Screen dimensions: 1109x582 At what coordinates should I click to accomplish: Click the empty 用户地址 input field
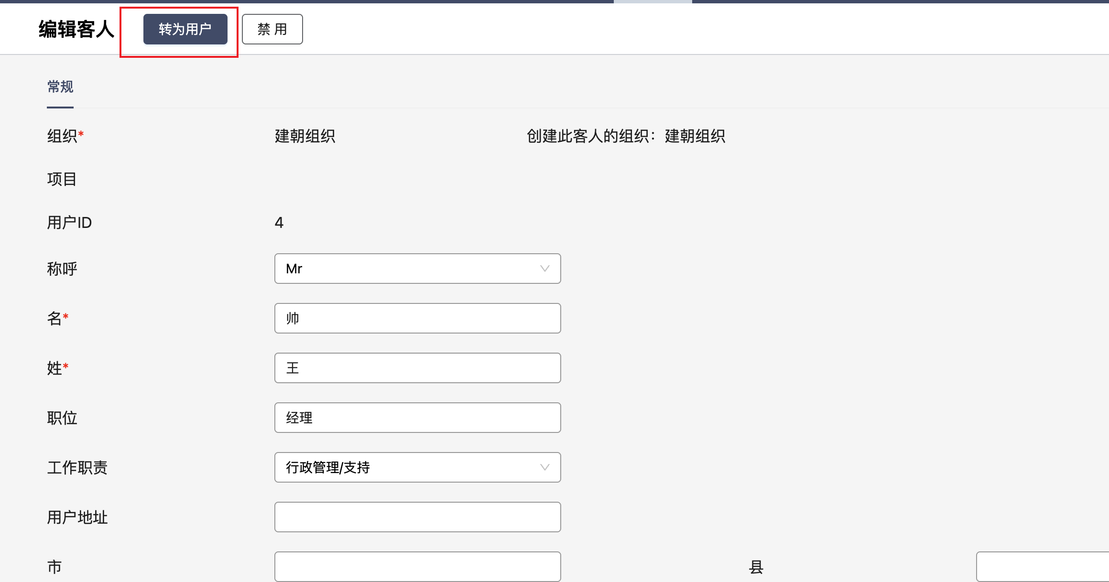point(417,517)
